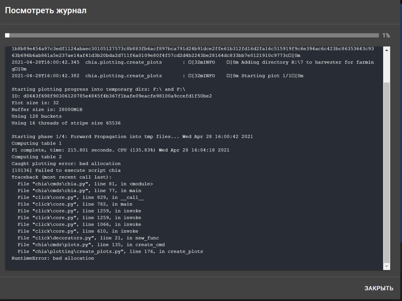Click the F1 complete time log line
402x301 pixels.
[120, 150]
